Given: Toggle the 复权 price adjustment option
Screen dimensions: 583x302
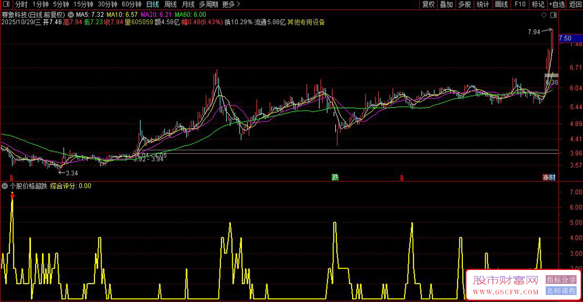Looking at the screenshot, I should click(429, 4).
